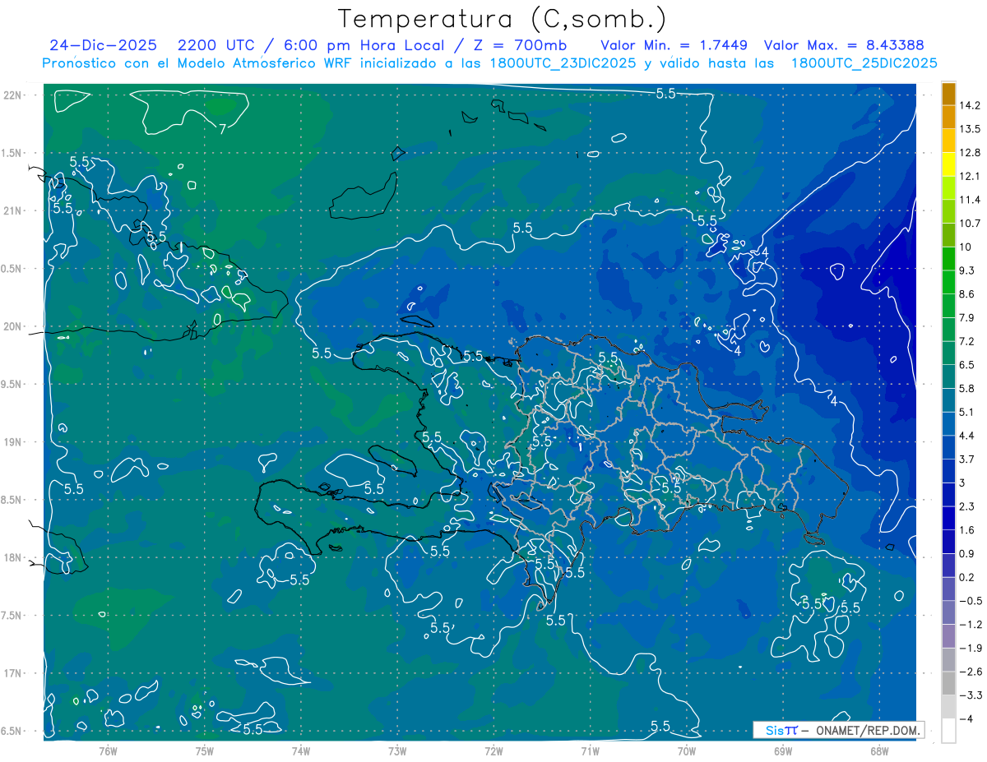Click the '1800UTC_23DIC2025' initialization timestamp

click(x=562, y=62)
